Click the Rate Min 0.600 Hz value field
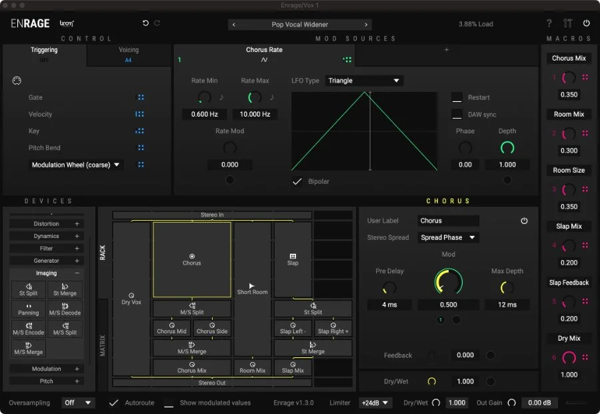The image size is (600, 414). [205, 115]
